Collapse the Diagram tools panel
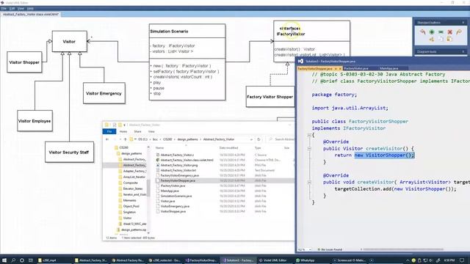470x264 pixels. (463, 52)
